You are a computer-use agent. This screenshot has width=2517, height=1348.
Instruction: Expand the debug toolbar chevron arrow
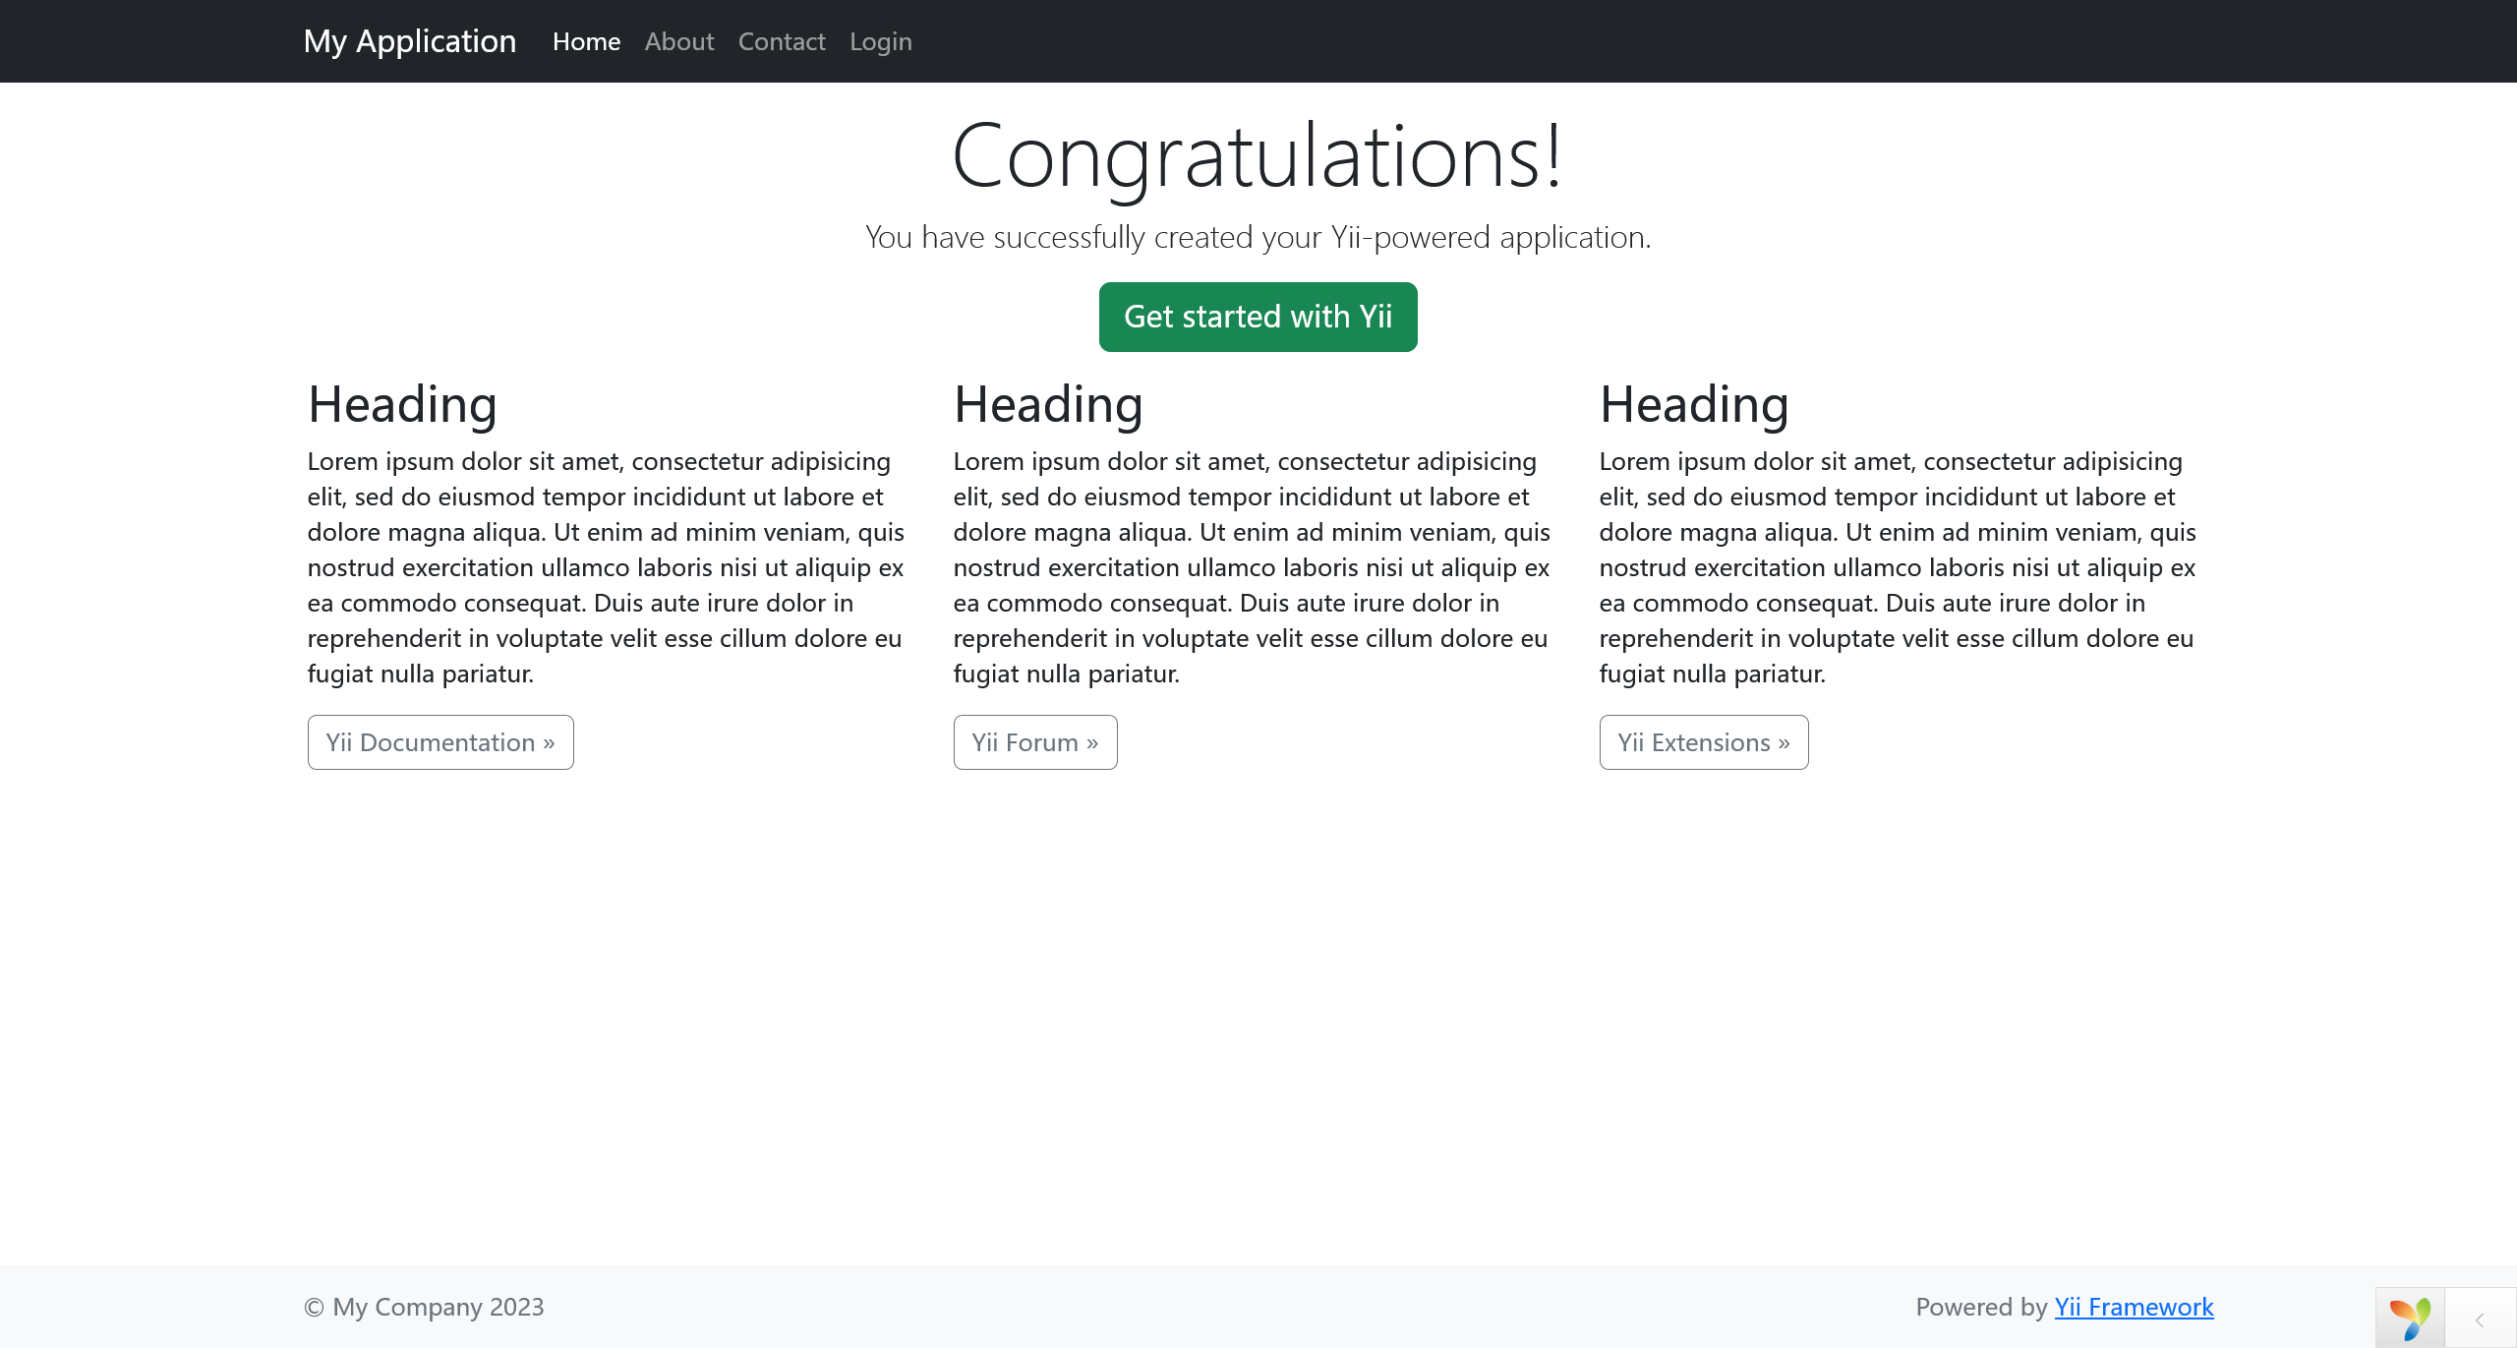[2480, 1319]
